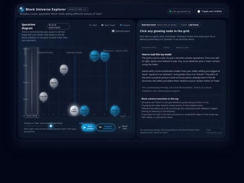Click the BLOCK UNIVERSE badge
Image resolution: width=244 pixels, height=183 pixels.
coord(58,26)
